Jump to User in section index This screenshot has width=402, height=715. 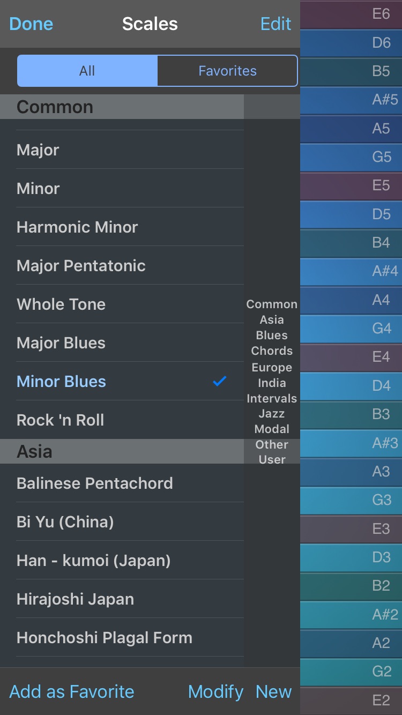coord(272,460)
